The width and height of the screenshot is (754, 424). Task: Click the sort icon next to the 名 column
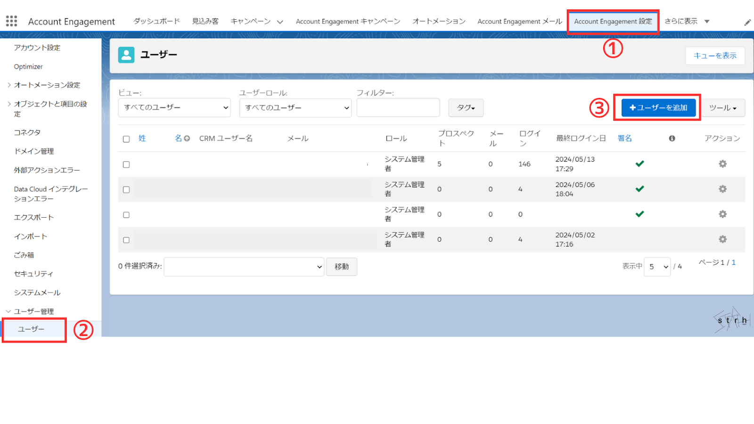click(x=187, y=138)
